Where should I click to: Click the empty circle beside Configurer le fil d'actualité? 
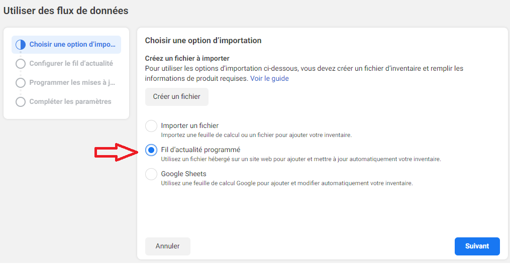pyautogui.click(x=21, y=63)
